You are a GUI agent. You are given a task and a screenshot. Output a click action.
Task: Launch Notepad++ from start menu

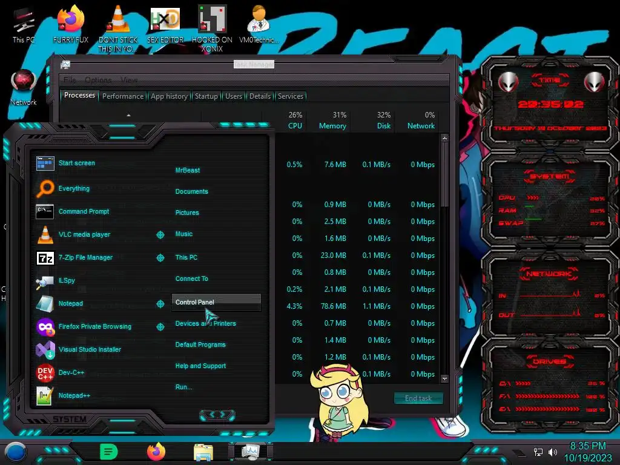74,395
